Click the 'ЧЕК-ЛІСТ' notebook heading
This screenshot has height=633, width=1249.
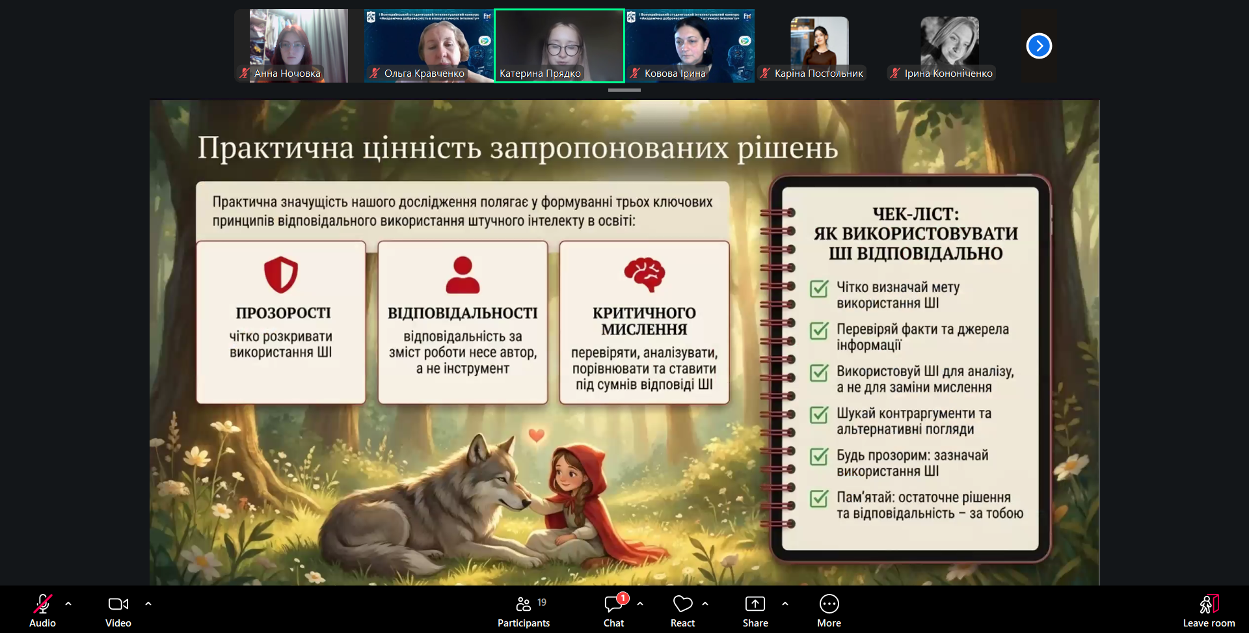pos(916,234)
